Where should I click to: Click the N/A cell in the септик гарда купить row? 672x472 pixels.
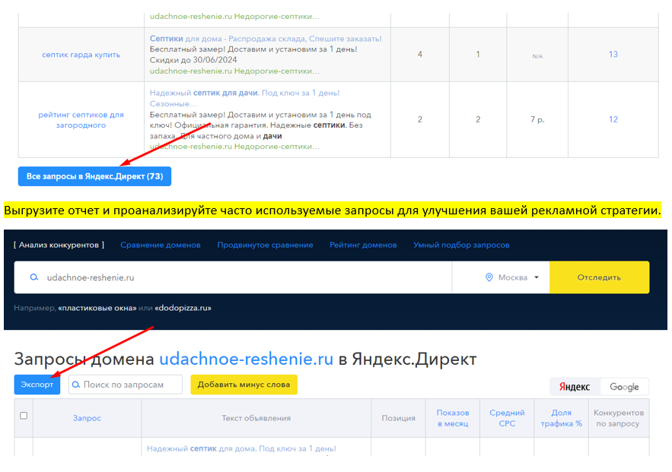pos(537,56)
